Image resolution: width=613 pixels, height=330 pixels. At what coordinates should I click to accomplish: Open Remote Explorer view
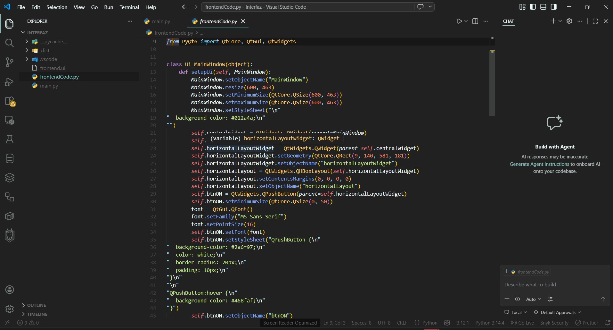(x=10, y=120)
